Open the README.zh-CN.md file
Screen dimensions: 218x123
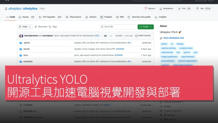[33, 118]
